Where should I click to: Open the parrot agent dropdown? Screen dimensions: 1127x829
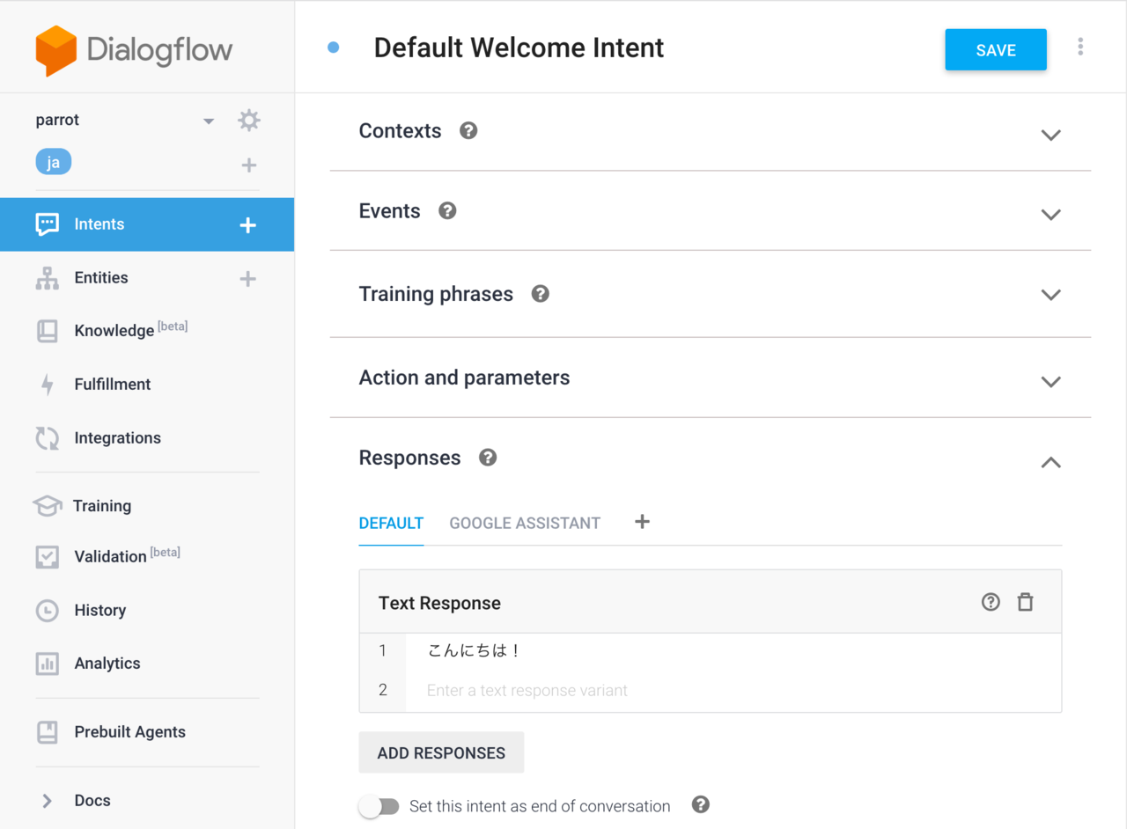click(209, 121)
